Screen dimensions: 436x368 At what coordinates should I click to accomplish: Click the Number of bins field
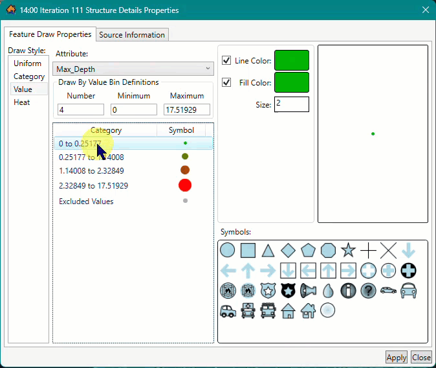pos(81,109)
